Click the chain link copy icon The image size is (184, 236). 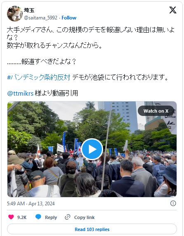point(68,217)
